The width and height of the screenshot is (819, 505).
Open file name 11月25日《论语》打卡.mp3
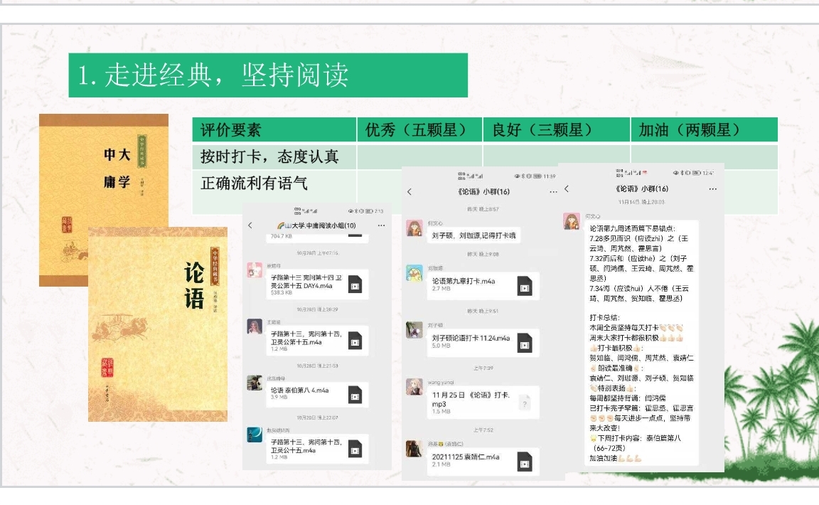pos(471,400)
